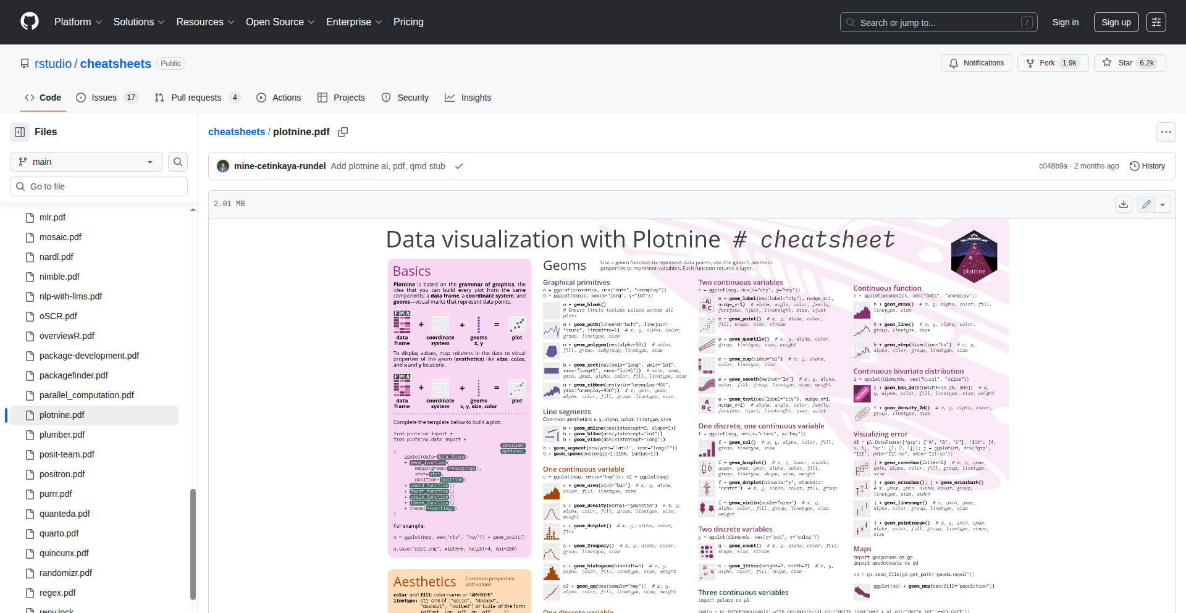Click the Go to file input
1186x613 pixels.
point(99,186)
